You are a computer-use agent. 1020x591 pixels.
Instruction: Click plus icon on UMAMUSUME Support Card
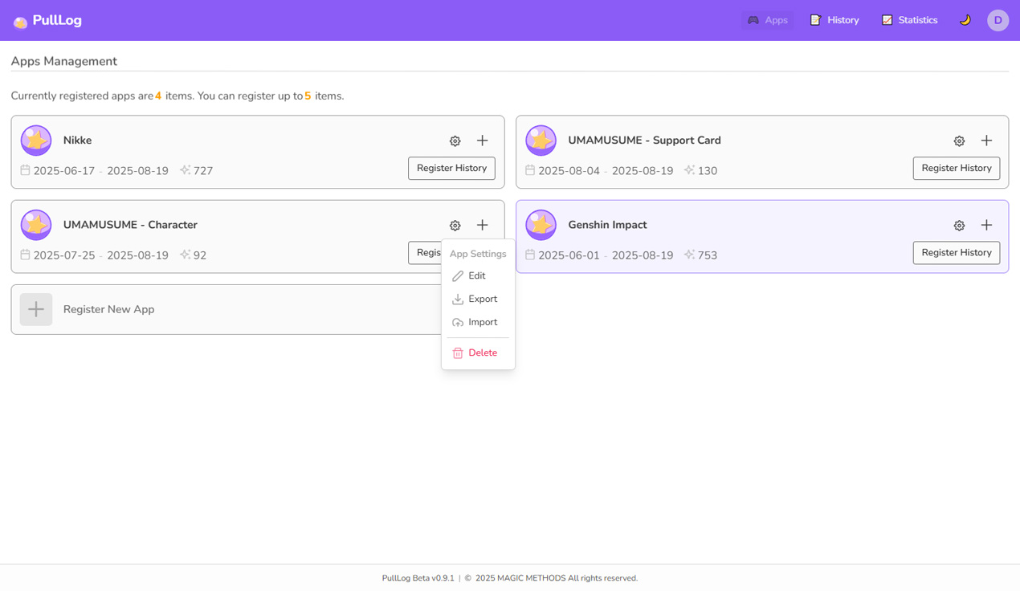coord(986,141)
